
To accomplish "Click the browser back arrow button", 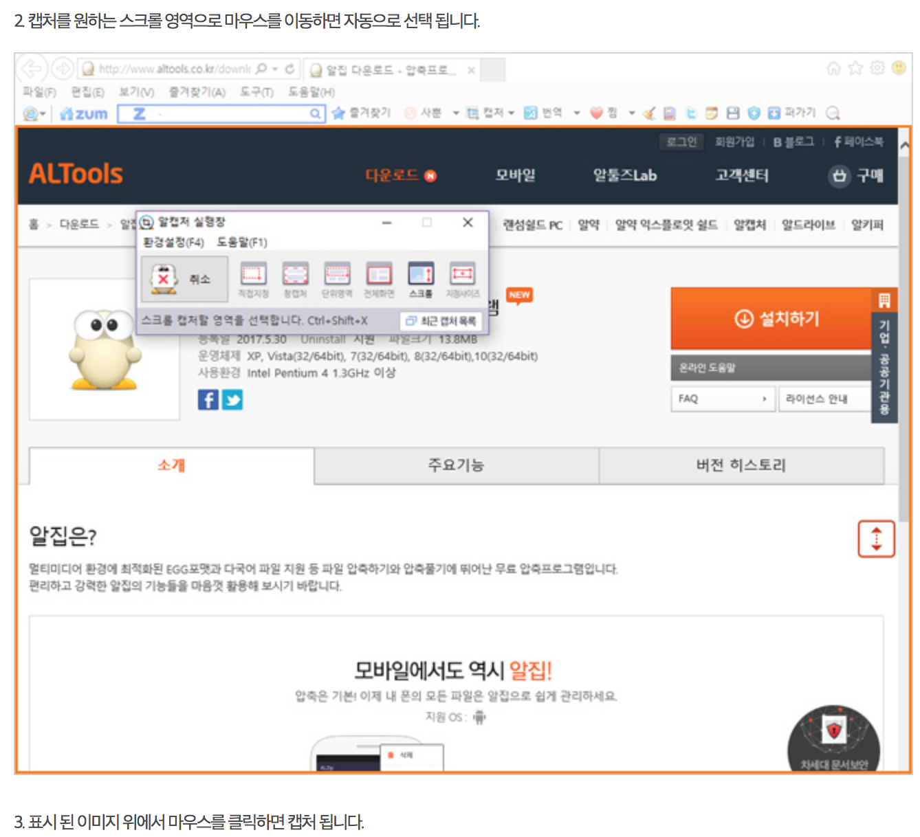I will 32,69.
